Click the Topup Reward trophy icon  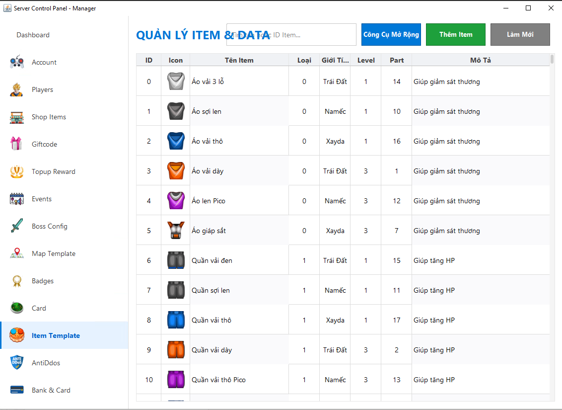click(x=17, y=171)
